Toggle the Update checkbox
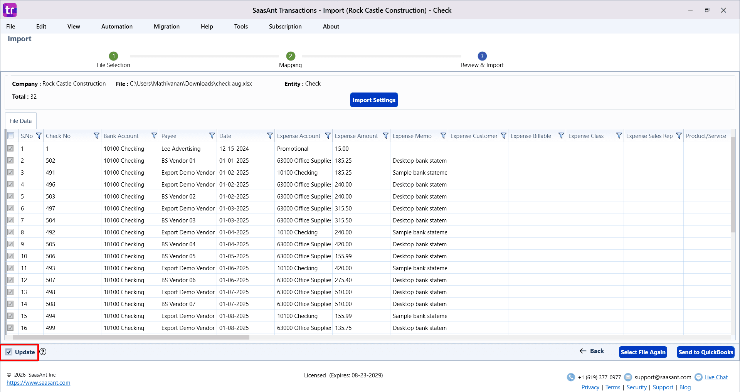740x392 pixels. (9, 352)
